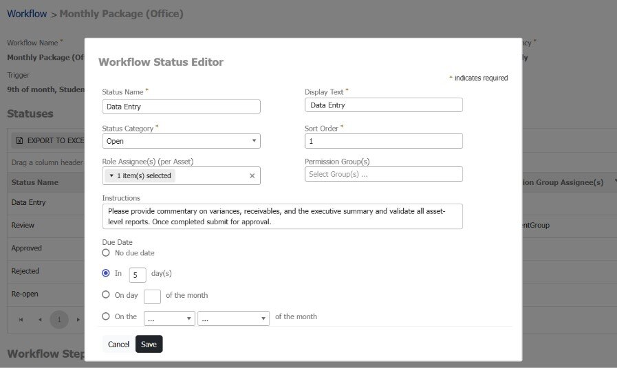Viewport: 617px width, 368px height.
Task: Click Instructions text area
Action: (283, 217)
